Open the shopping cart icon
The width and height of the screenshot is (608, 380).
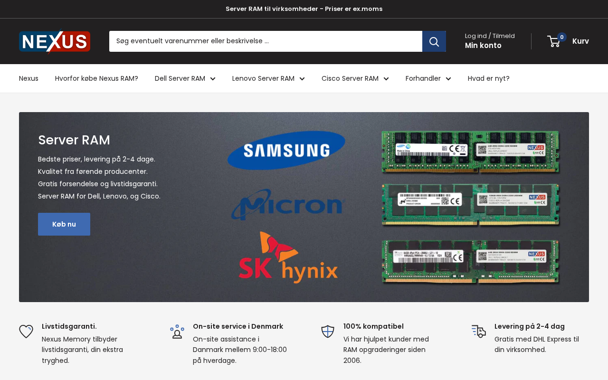coord(554,41)
